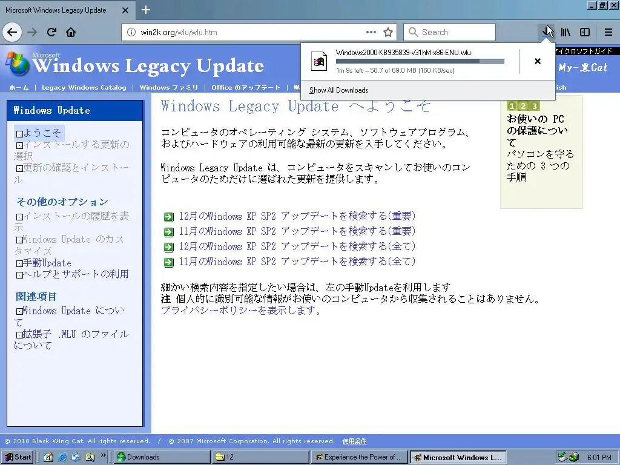Open the browser home page icon
This screenshot has height=465, width=620.
71,32
